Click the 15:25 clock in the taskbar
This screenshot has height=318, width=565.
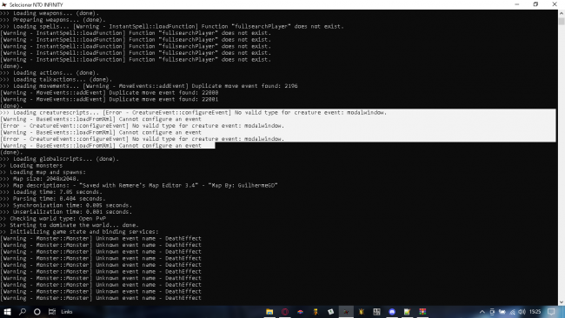coord(535,312)
